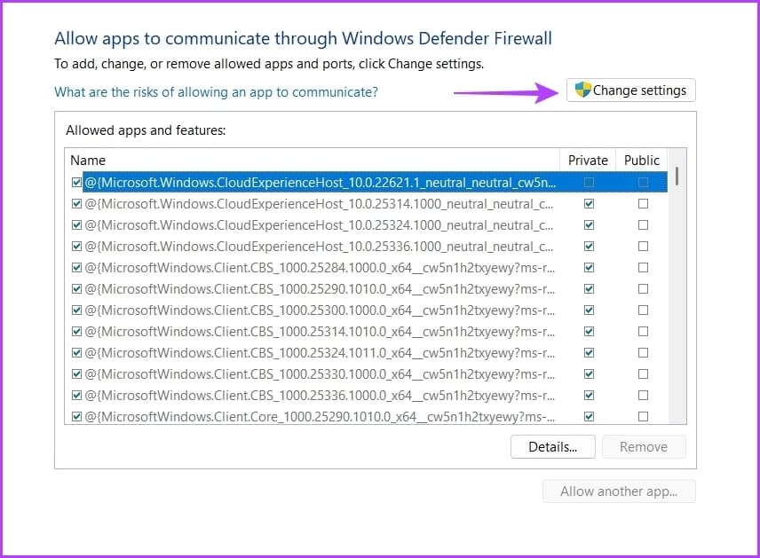Toggle Public checkbox for CloudExperienceHost_10.0.22621.1

[643, 182]
